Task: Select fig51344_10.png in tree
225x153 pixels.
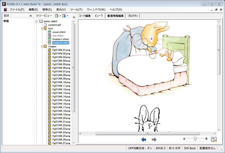Action: click(x=61, y=82)
